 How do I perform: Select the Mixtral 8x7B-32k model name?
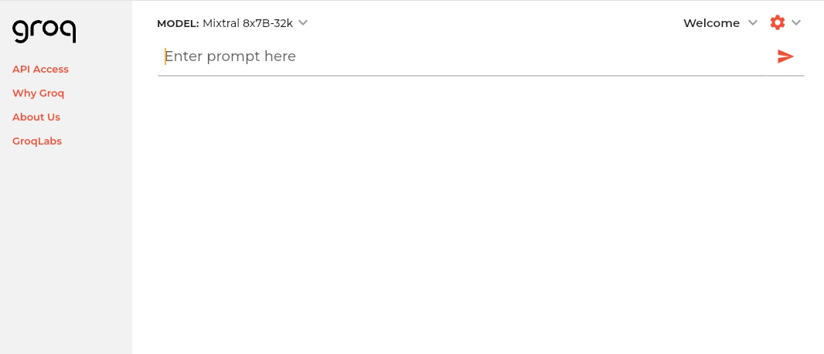pos(247,23)
